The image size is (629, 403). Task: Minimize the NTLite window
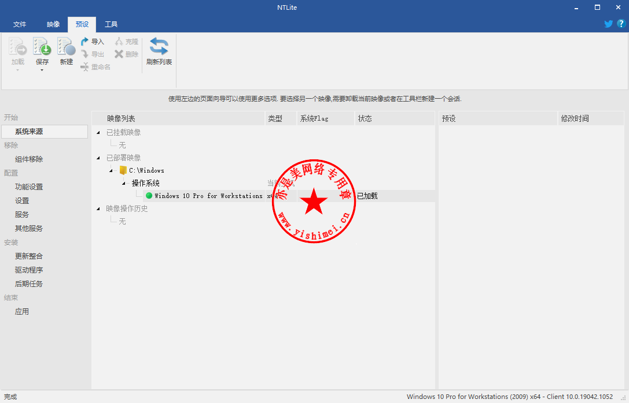[576, 8]
